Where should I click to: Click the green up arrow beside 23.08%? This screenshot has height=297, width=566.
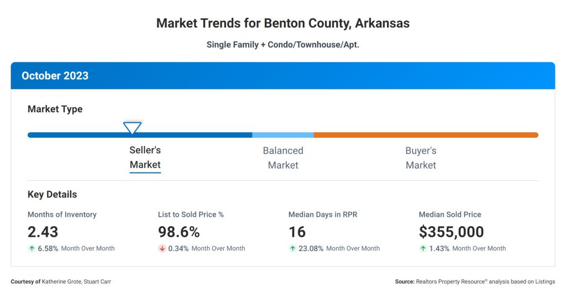[x=292, y=248]
